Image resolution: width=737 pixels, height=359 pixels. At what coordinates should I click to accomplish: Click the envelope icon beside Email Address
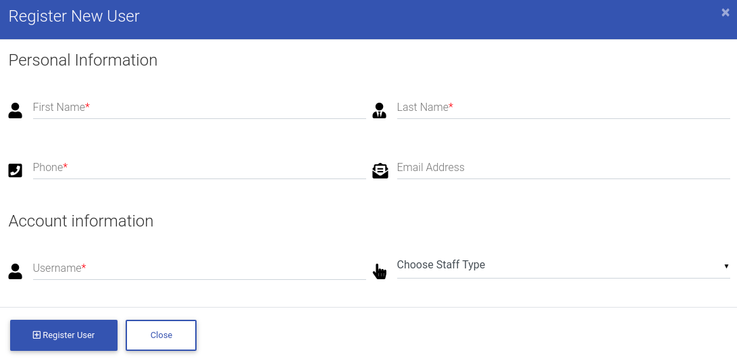pyautogui.click(x=380, y=171)
